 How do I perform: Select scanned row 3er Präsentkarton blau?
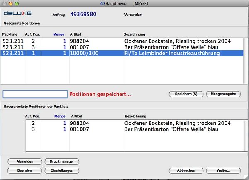(124, 47)
